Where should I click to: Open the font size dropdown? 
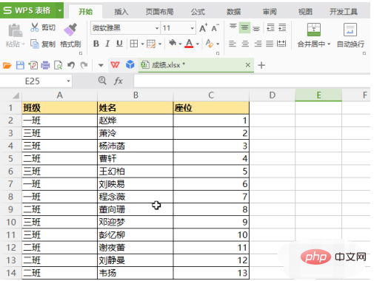[193, 28]
